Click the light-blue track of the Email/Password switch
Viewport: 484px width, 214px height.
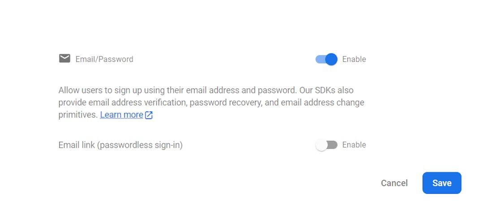pyautogui.click(x=319, y=59)
